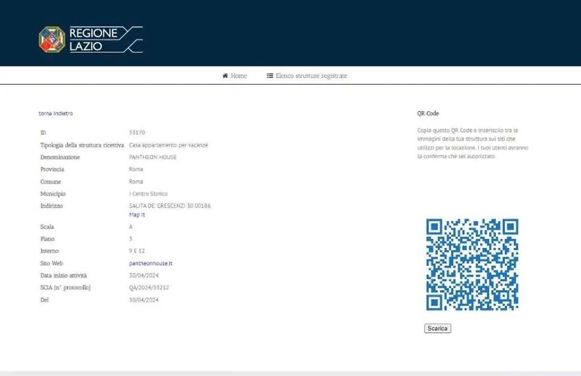581x376 pixels.
Task: Select the ID value 33170
Action: [x=137, y=133]
